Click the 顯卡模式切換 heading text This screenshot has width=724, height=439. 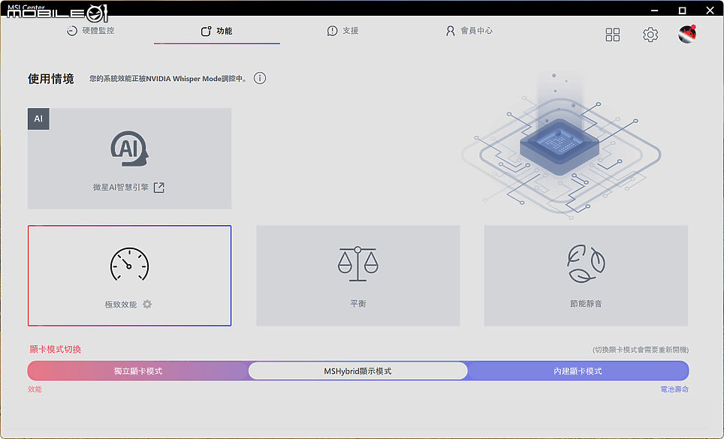pyautogui.click(x=55, y=350)
